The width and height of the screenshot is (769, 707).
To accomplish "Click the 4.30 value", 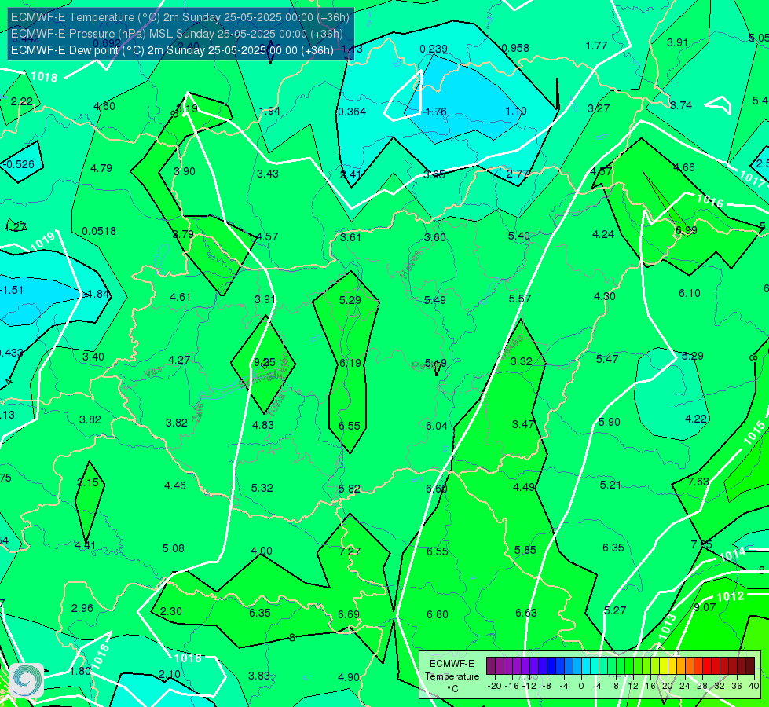I will [x=605, y=296].
